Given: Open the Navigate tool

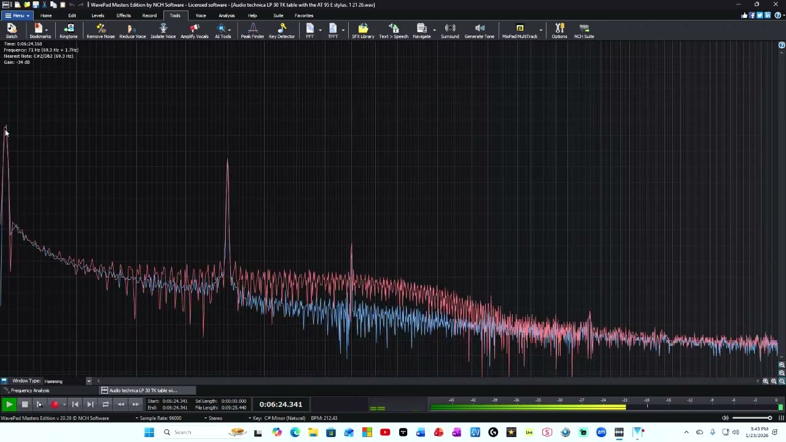Looking at the screenshot, I should (421, 31).
